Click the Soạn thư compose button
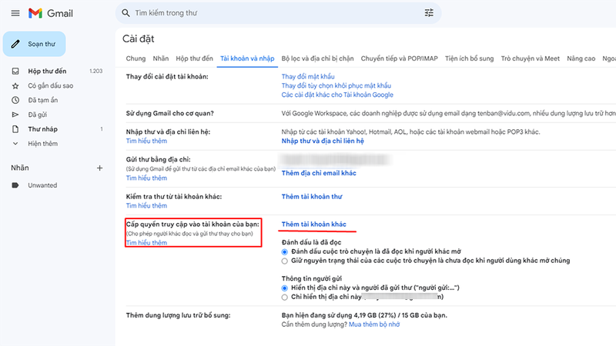The height and width of the screenshot is (346, 616). (x=34, y=44)
